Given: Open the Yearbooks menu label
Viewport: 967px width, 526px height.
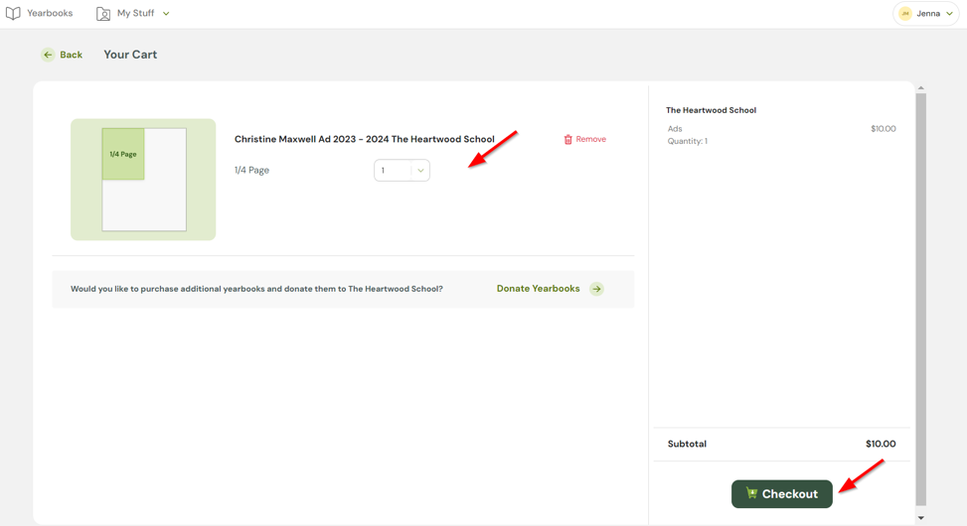Looking at the screenshot, I should tap(50, 14).
